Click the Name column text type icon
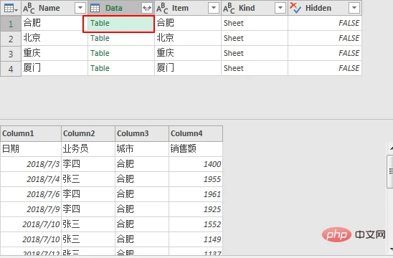This screenshot has height=258, width=393. point(29,9)
